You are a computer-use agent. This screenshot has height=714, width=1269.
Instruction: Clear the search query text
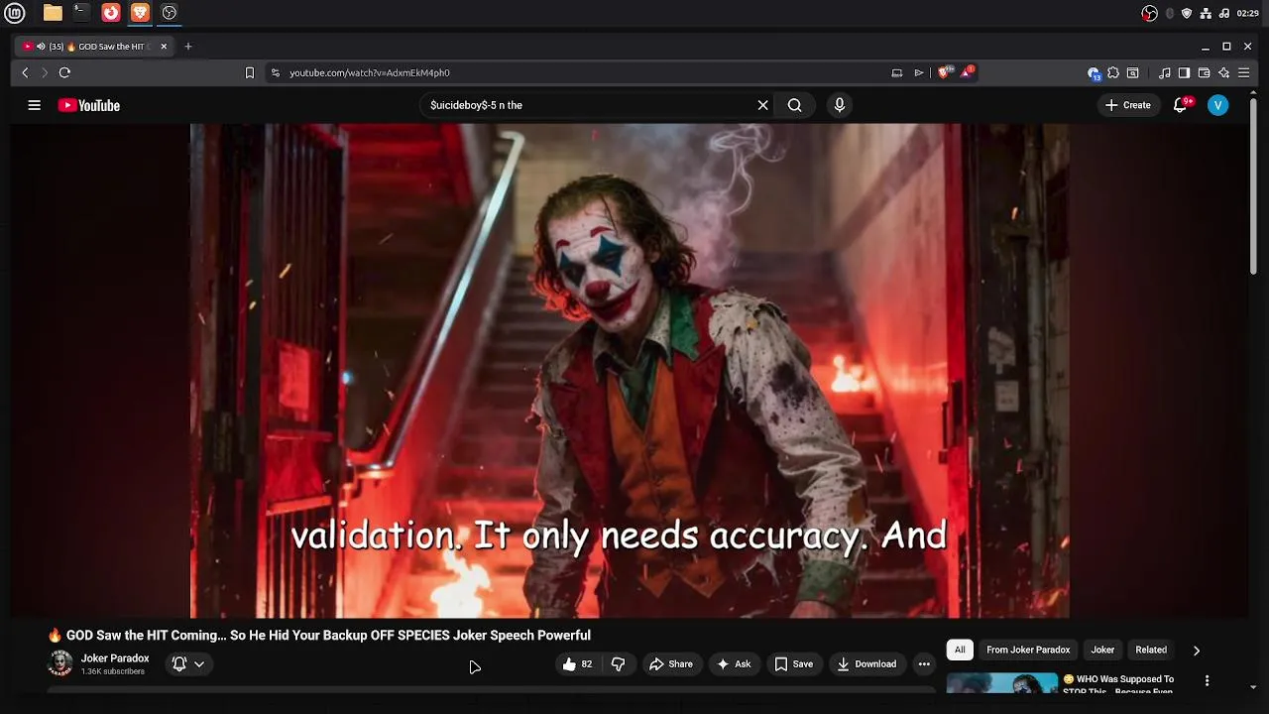coord(763,105)
